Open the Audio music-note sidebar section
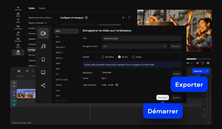 pos(18,15)
